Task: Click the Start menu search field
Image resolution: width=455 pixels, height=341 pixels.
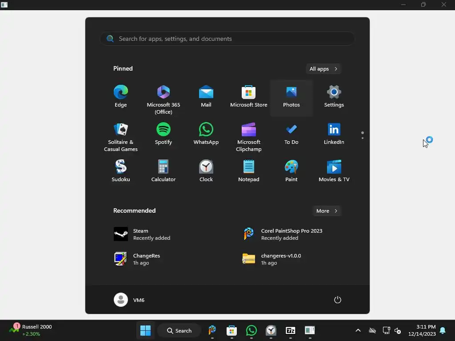Action: tap(227, 39)
